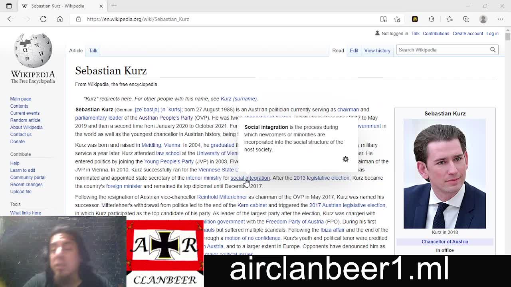This screenshot has height=287, width=511.
Task: Close the Sebastian Kurz browser tab
Action: 101,6
